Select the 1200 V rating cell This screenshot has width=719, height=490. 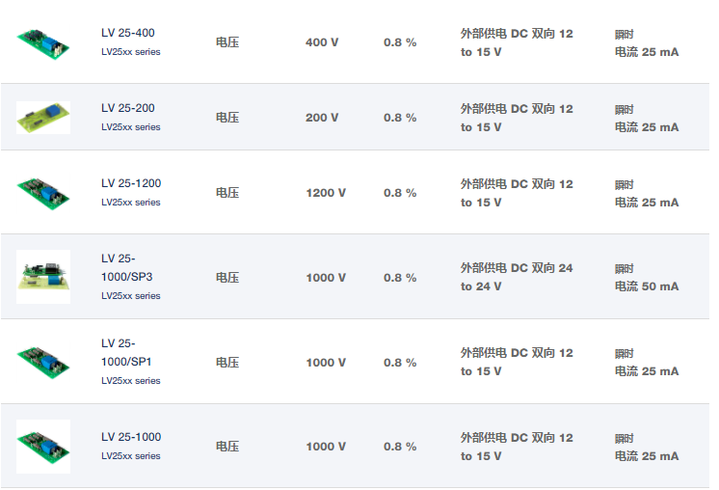click(326, 193)
